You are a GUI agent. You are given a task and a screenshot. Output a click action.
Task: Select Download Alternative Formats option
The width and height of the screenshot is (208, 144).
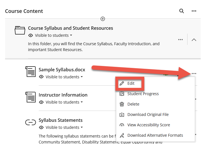(155, 135)
